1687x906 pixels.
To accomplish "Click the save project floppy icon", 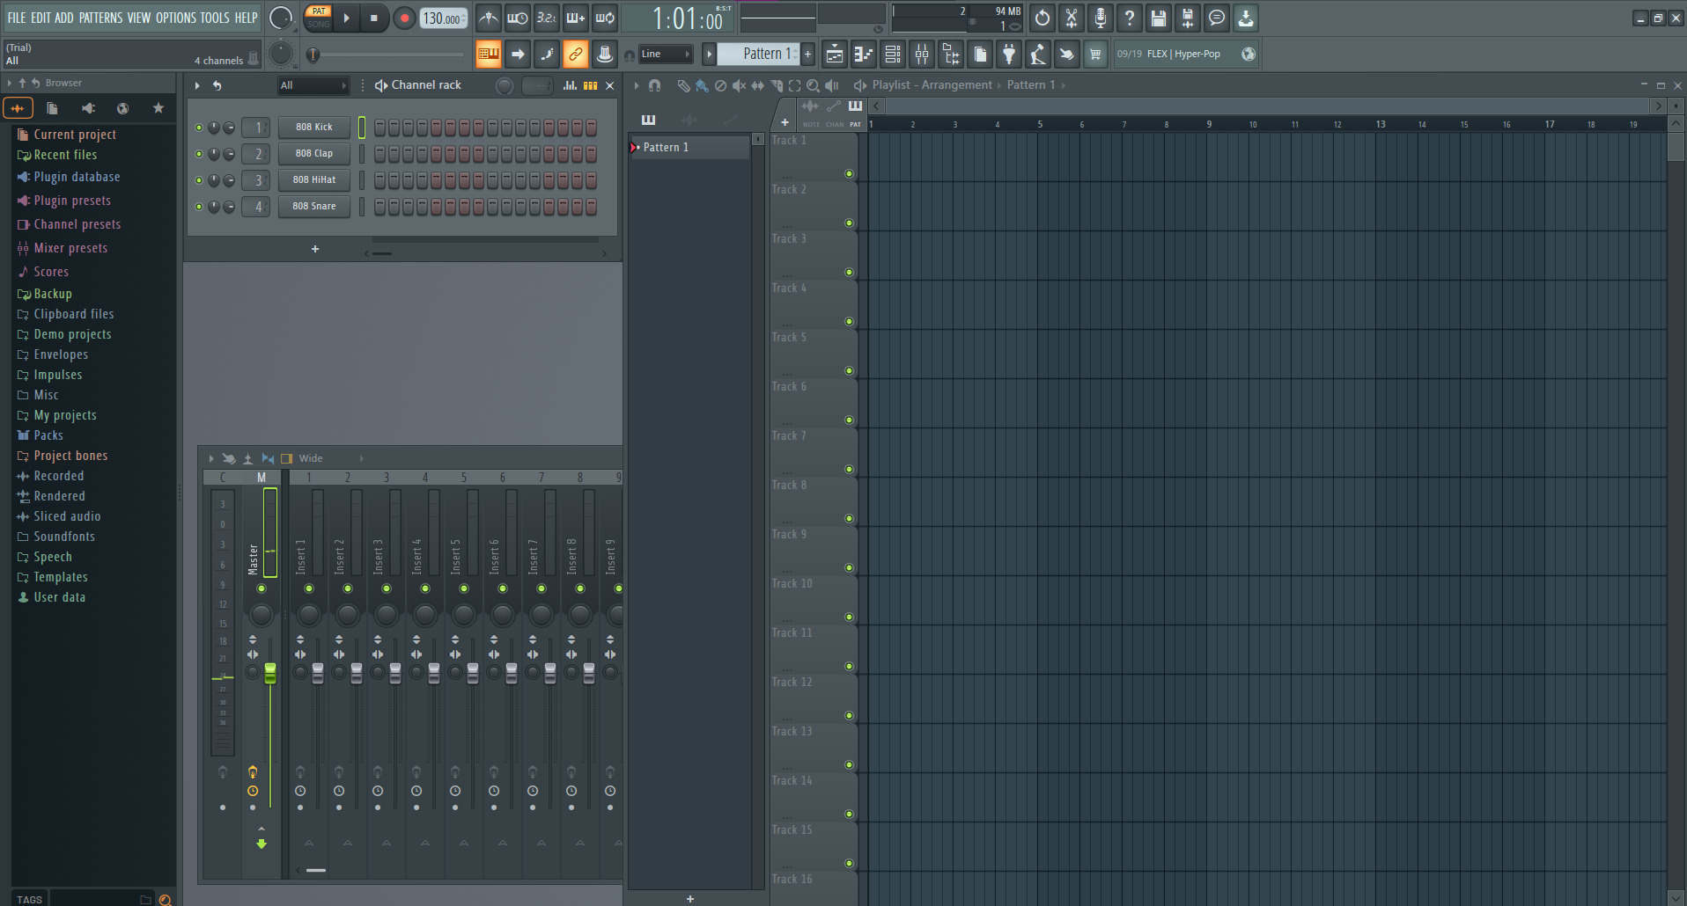I will point(1158,18).
